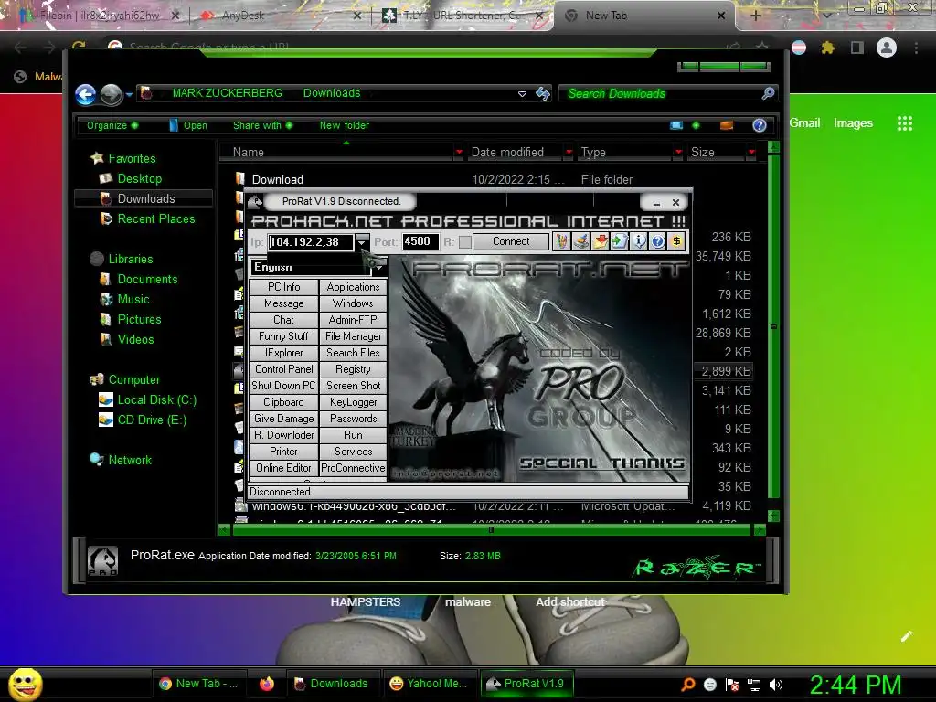Open the Size column filter dropdown
Screen dimensions: 936x702
pos(751,153)
